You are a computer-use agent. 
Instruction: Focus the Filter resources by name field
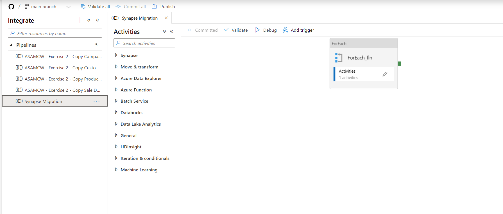coord(55,33)
